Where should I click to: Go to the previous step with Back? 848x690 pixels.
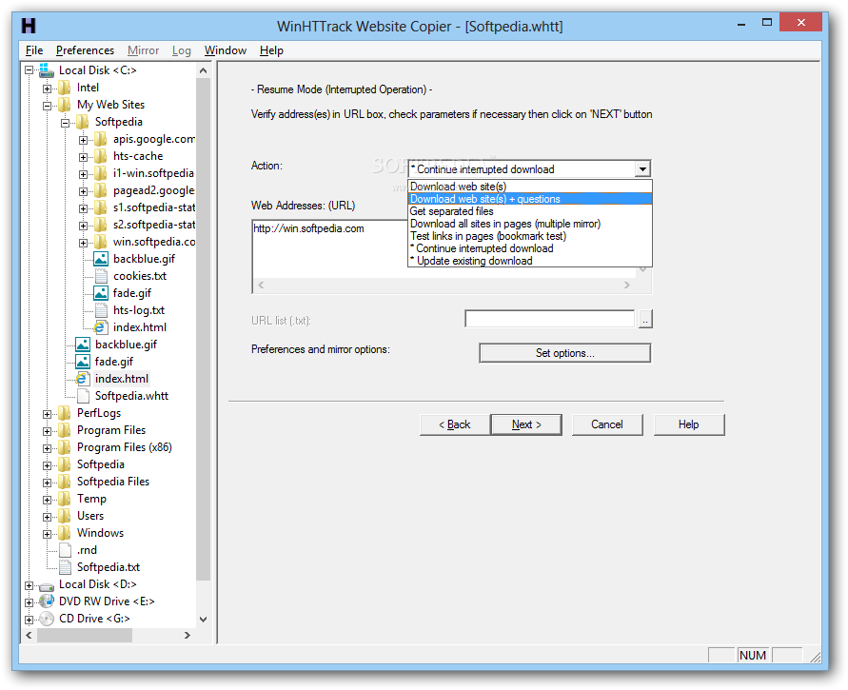455,424
